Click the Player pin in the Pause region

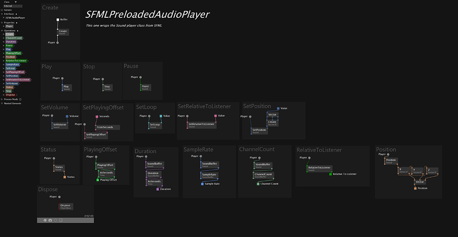pyautogui.click(x=140, y=77)
